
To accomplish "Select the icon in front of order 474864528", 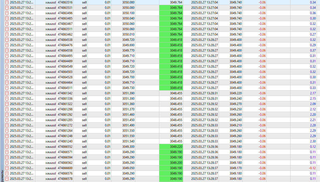I will [x=7, y=77].
